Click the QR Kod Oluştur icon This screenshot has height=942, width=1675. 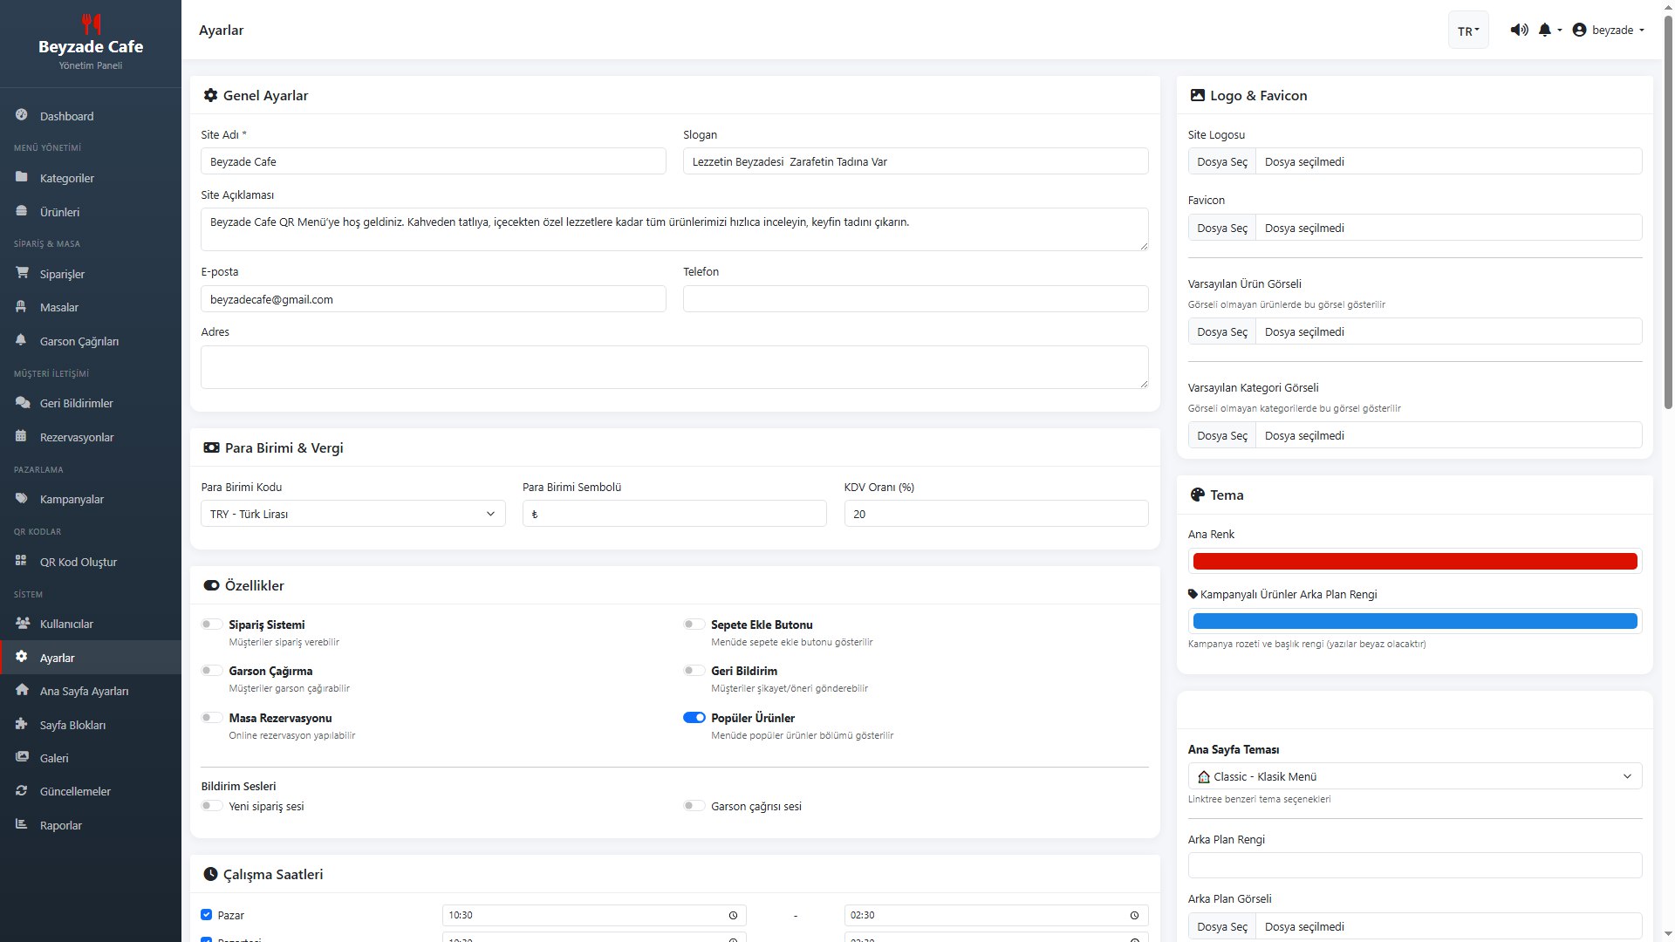[x=21, y=561]
